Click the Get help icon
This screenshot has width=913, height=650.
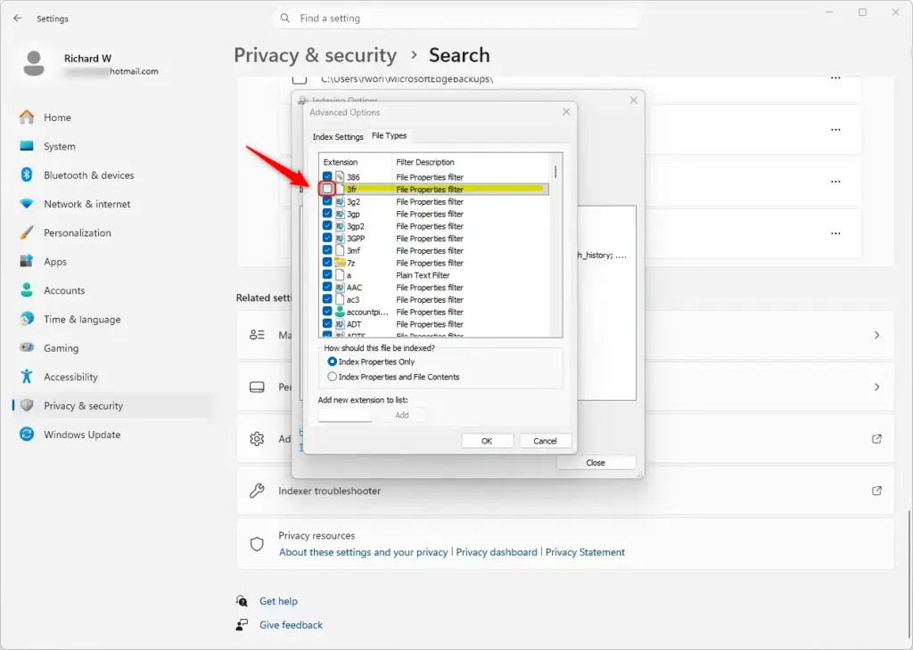point(242,600)
